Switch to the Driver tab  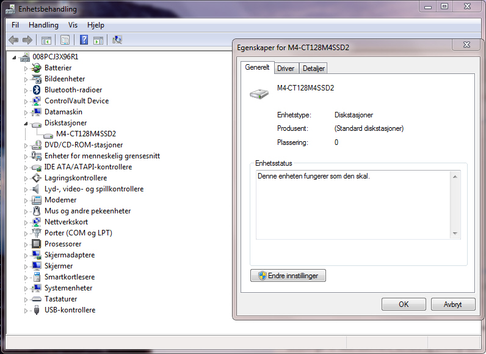pos(286,68)
